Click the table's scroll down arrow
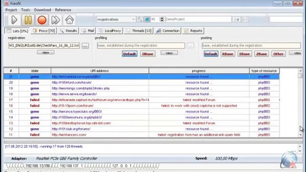Screen dimensions: 306x172 click(x=300, y=135)
